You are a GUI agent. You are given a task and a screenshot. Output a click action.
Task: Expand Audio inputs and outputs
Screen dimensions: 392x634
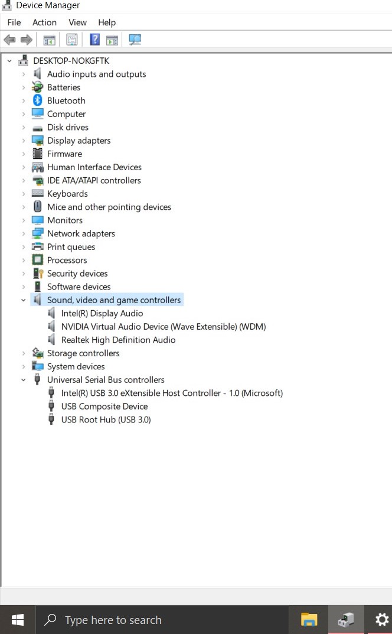tap(24, 74)
